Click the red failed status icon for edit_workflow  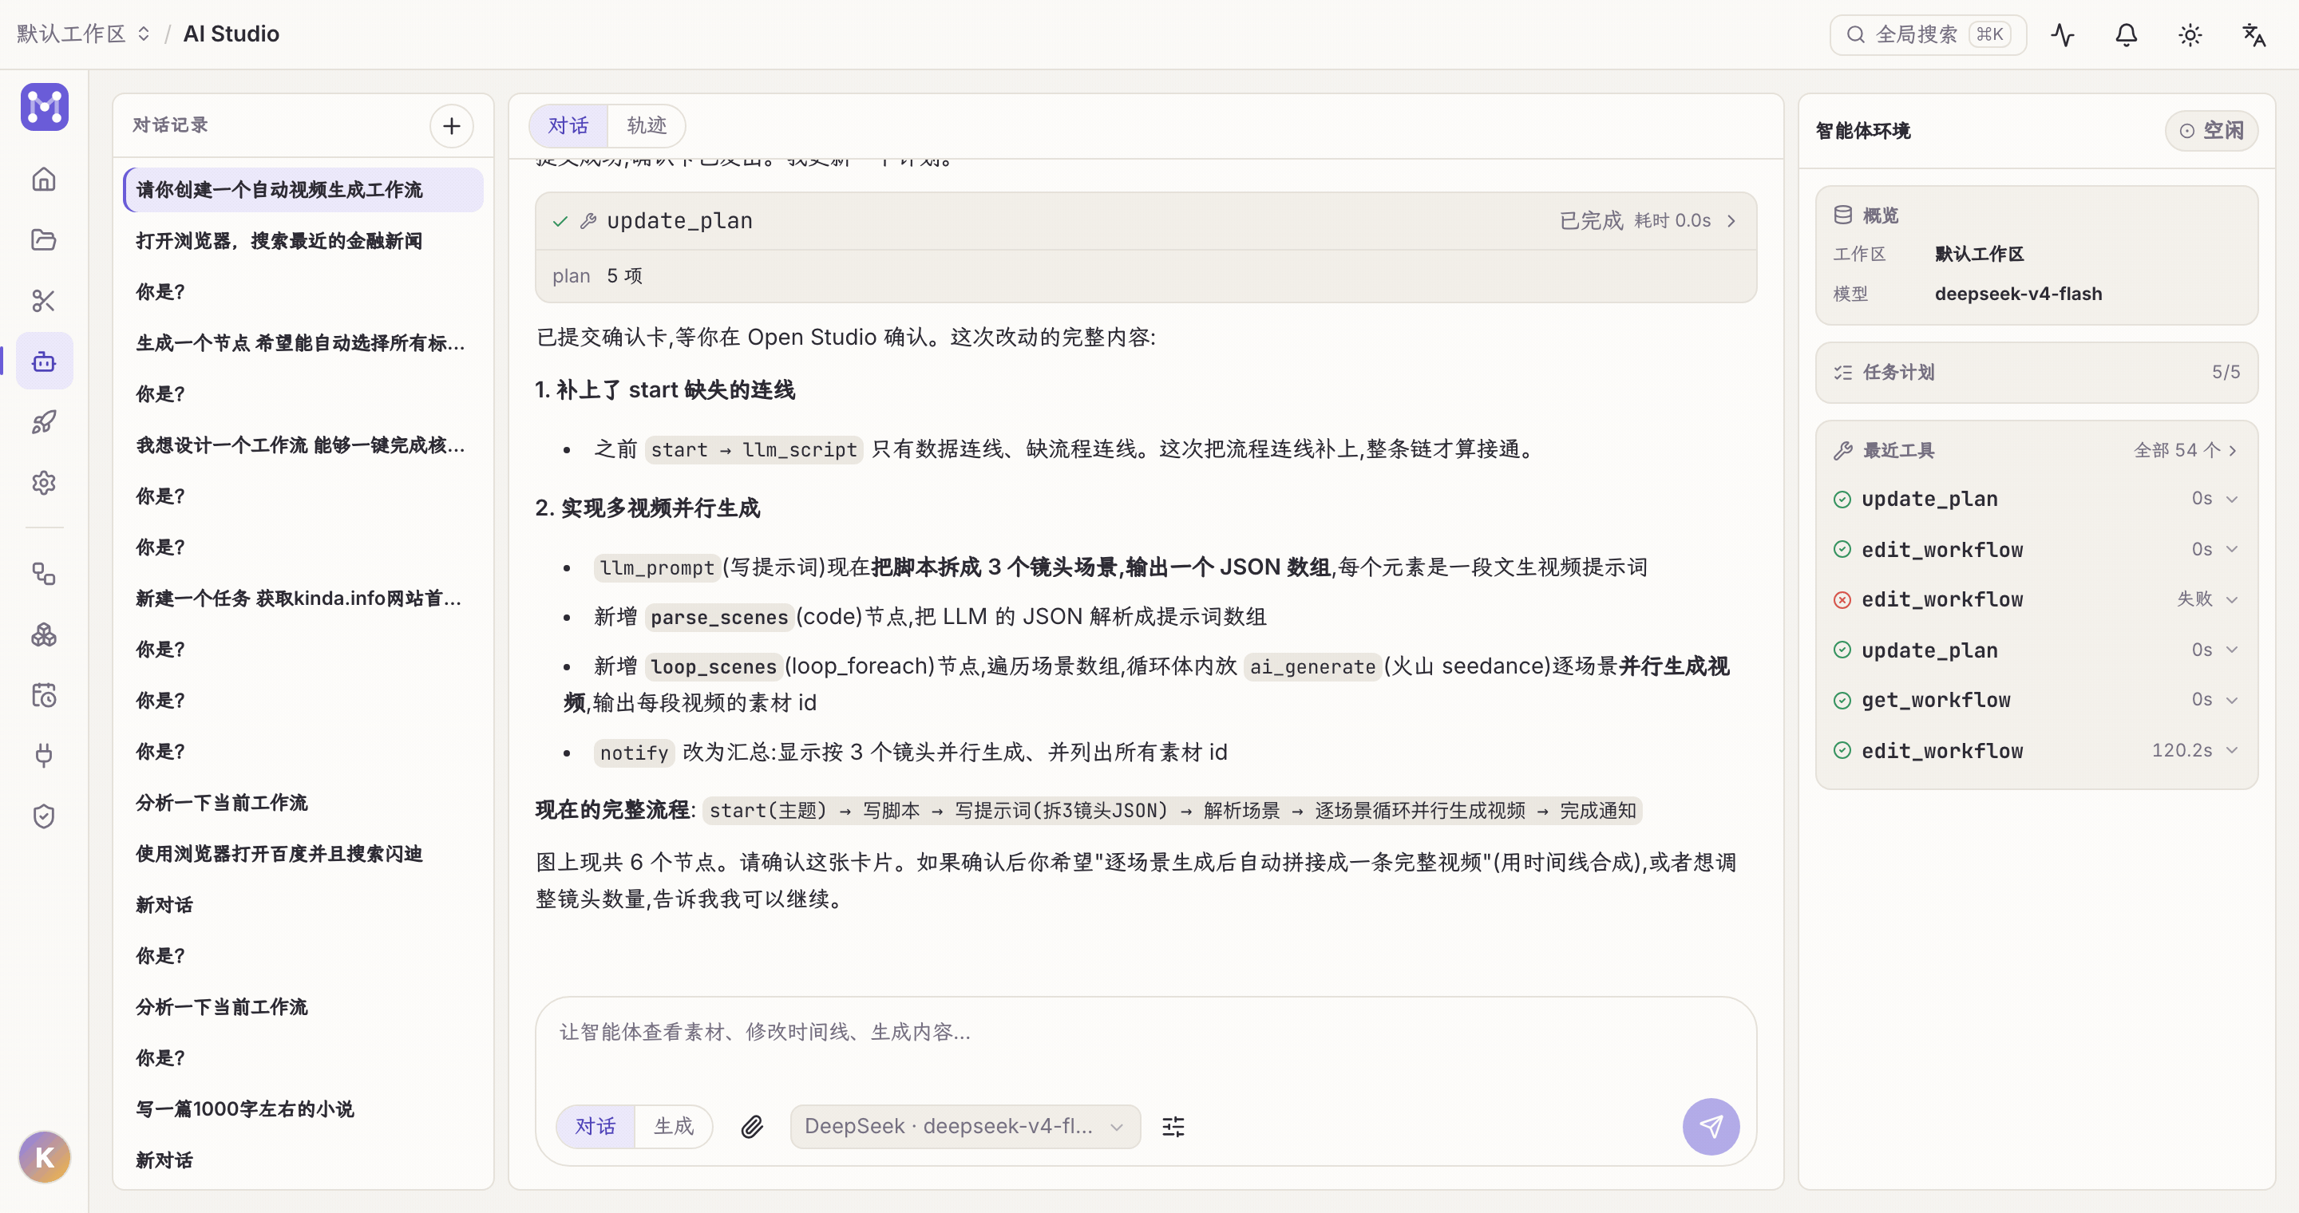[1842, 600]
